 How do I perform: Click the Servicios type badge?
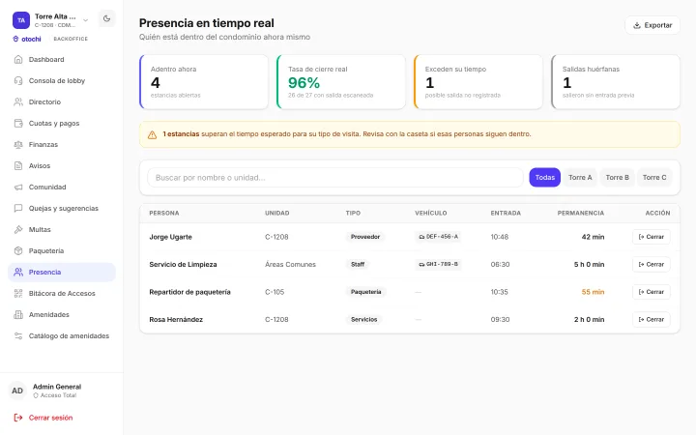(364, 320)
